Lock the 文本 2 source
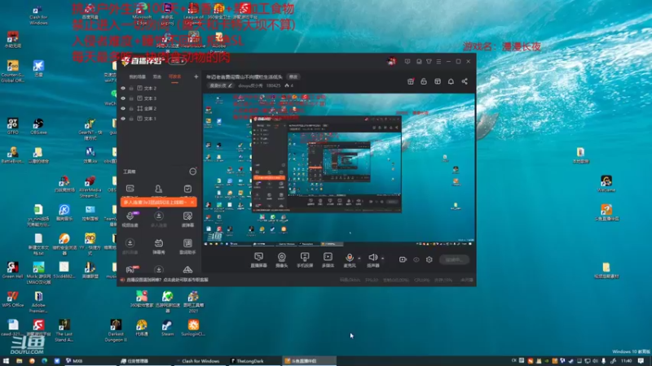The width and height of the screenshot is (652, 366). tap(131, 89)
